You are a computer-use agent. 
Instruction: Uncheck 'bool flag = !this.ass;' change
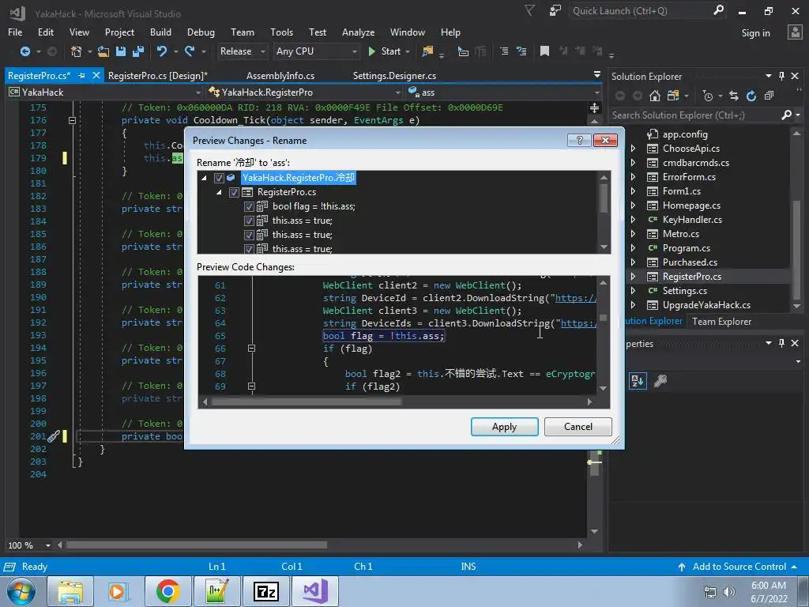pyautogui.click(x=249, y=206)
